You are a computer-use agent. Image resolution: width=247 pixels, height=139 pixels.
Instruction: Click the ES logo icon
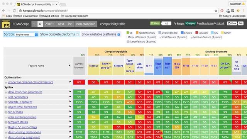pyautogui.click(x=6, y=24)
